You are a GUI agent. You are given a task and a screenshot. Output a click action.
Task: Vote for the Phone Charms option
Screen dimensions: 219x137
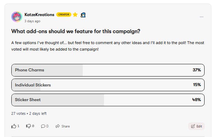point(108,70)
